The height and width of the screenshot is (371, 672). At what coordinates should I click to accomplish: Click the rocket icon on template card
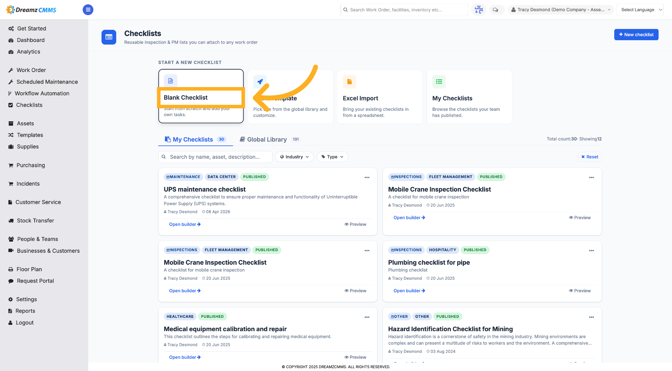click(260, 82)
